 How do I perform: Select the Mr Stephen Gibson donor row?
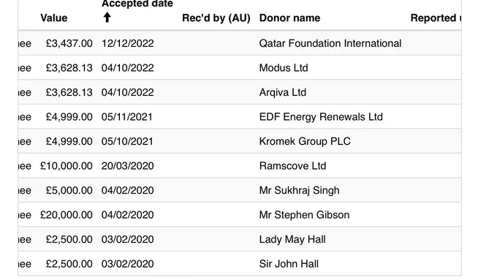point(240,215)
